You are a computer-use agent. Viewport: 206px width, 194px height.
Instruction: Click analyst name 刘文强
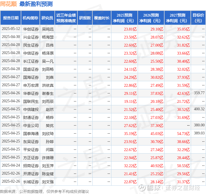pos(48,182)
